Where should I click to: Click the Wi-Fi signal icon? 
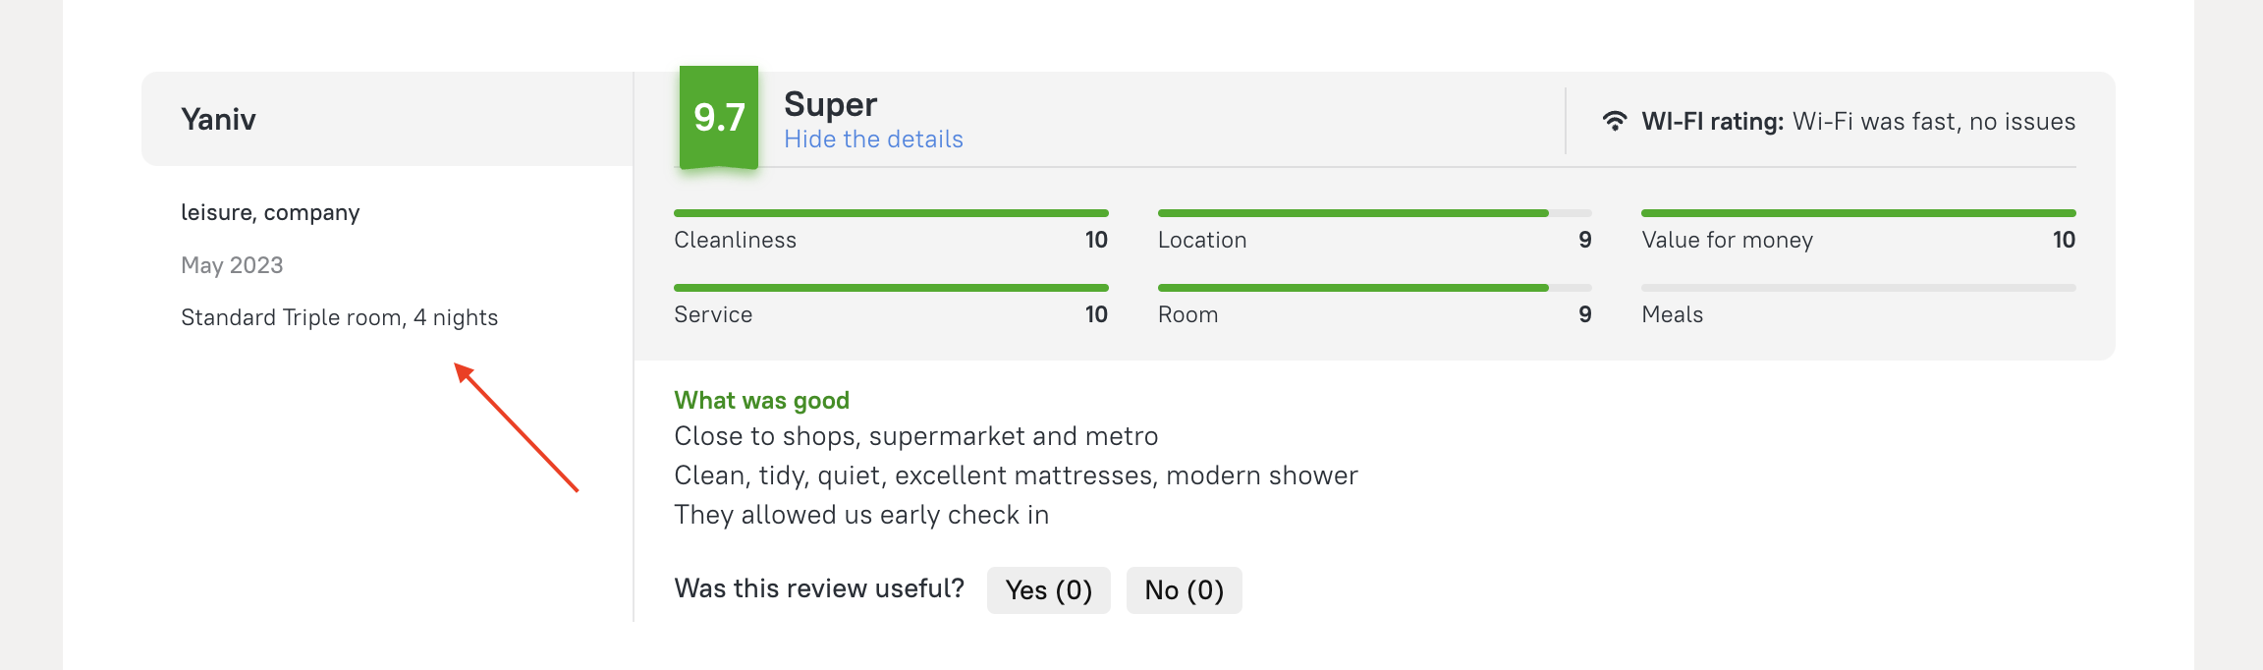point(1615,121)
